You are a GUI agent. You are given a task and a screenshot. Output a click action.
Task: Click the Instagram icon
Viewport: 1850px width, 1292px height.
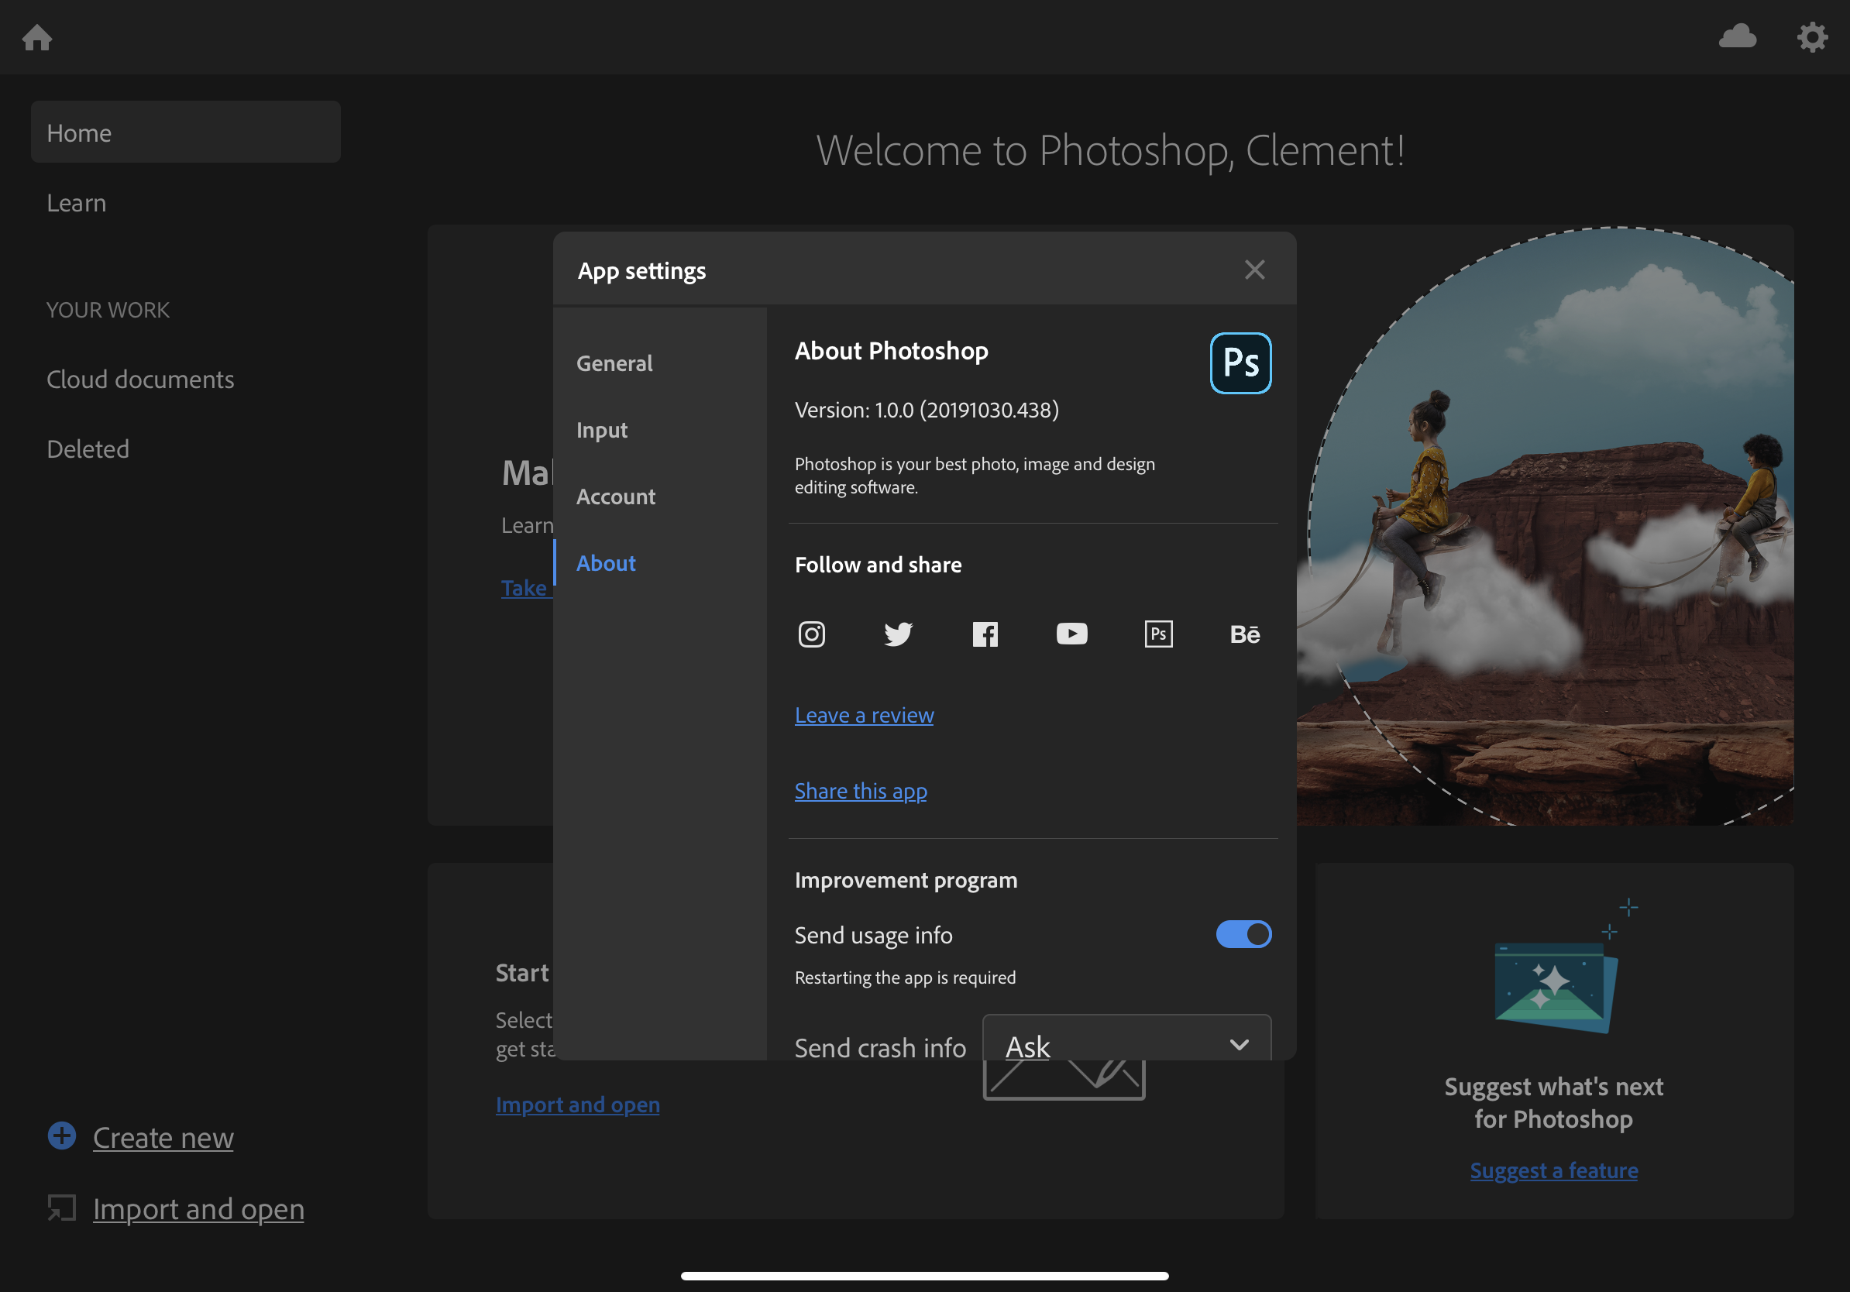pos(811,634)
